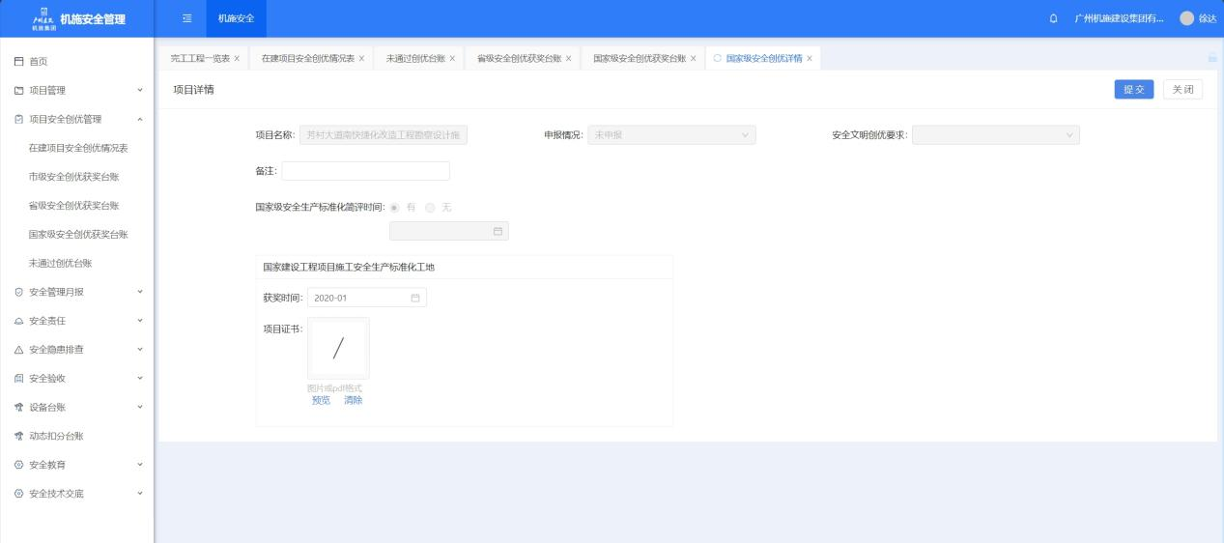This screenshot has width=1224, height=543.
Task: Click the 预览 preview link
Action: coord(321,400)
